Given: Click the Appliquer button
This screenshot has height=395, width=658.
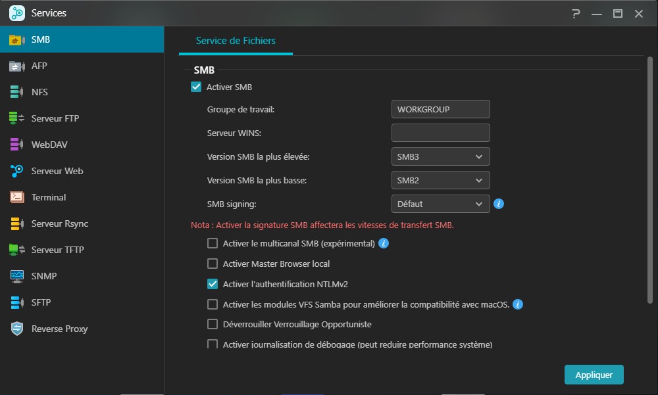Looking at the screenshot, I should click(x=594, y=375).
